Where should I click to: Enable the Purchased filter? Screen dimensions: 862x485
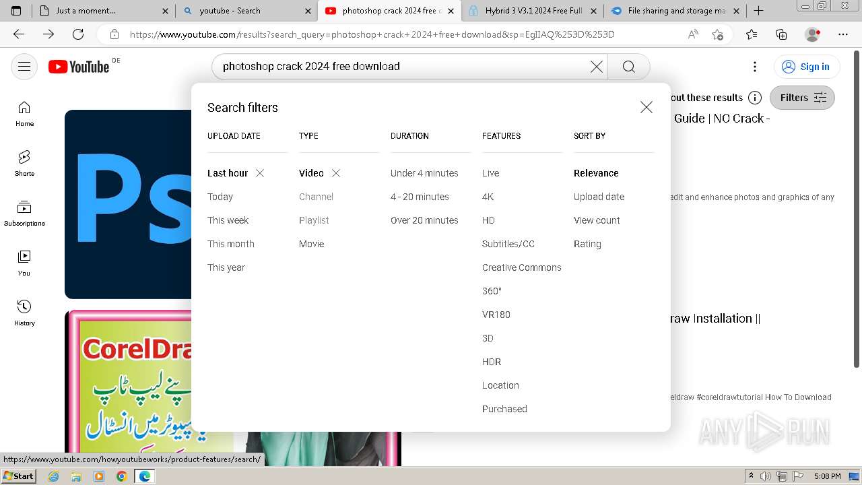pyautogui.click(x=504, y=409)
